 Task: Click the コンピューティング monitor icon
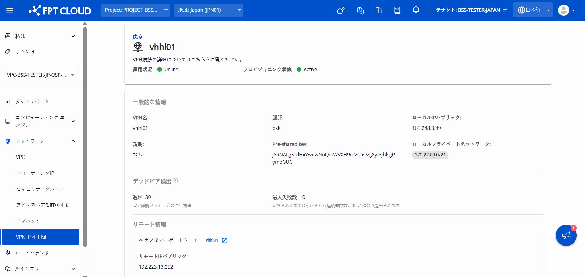(8, 121)
